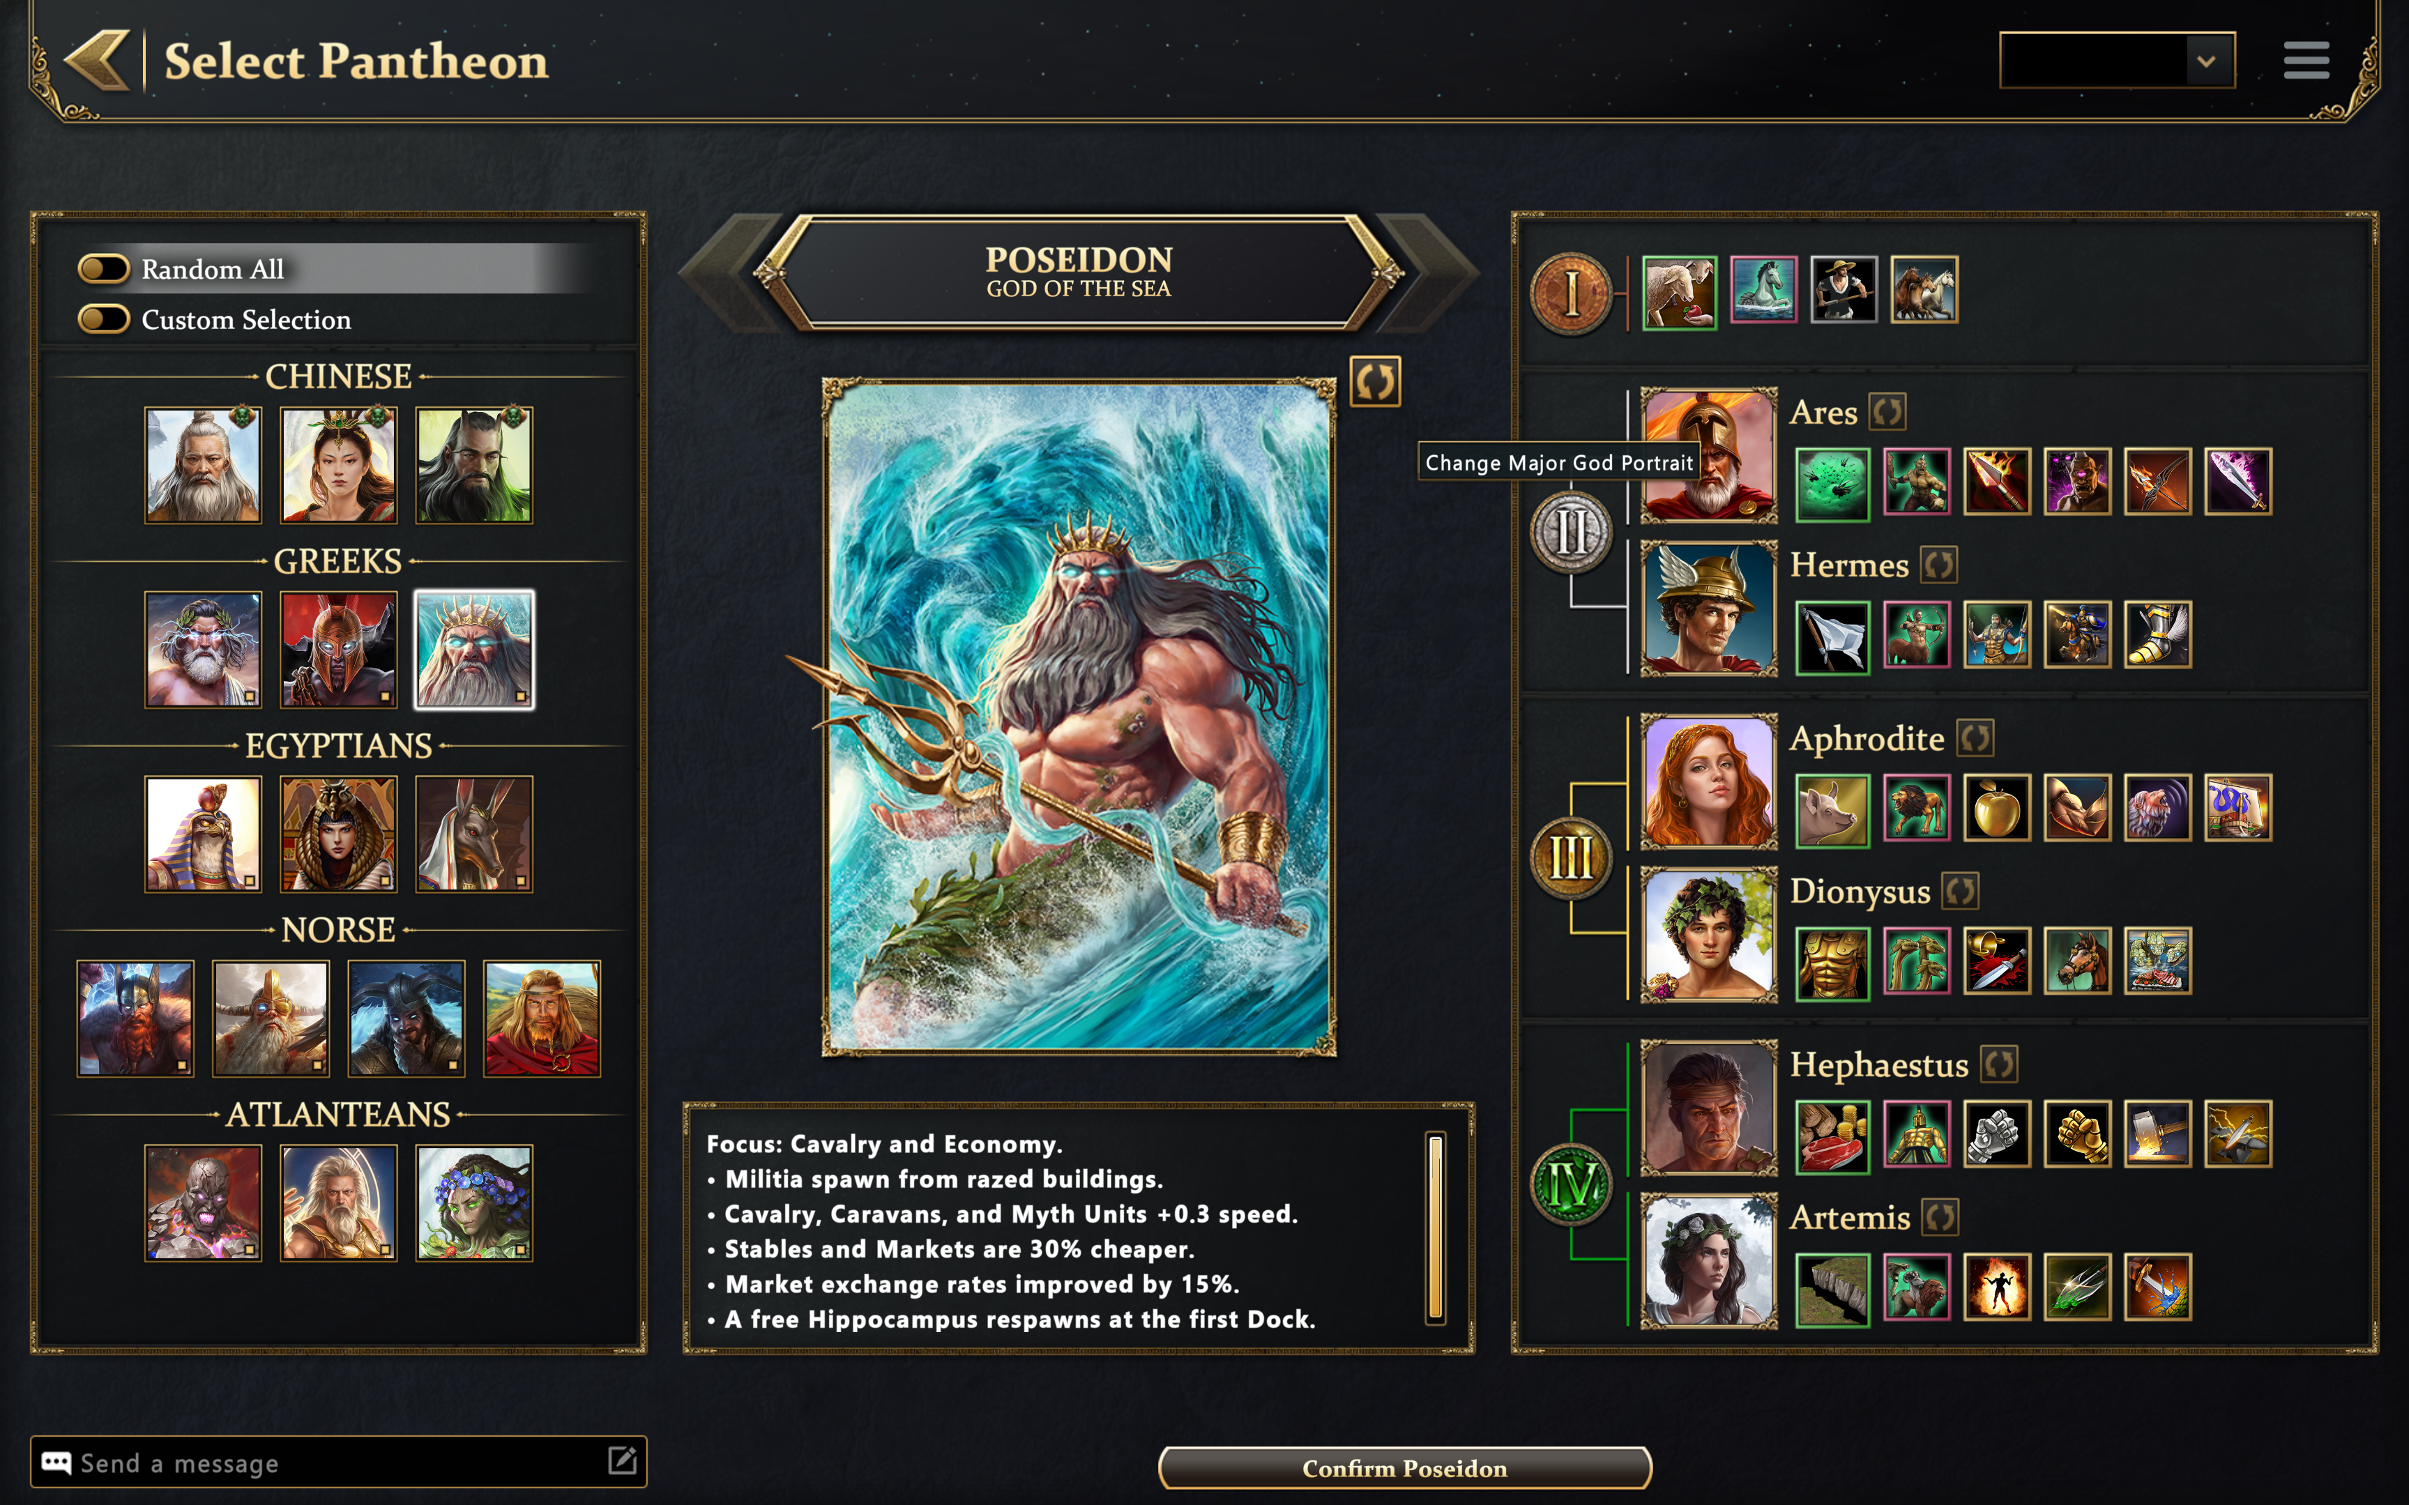The image size is (2409, 1505).
Task: Click the swap icon next to Ares
Action: click(1887, 411)
